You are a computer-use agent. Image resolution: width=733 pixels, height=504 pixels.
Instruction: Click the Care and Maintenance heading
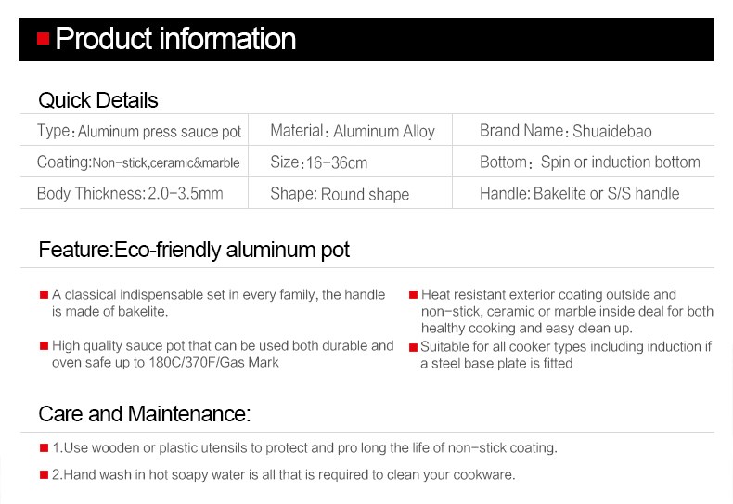pyautogui.click(x=145, y=414)
